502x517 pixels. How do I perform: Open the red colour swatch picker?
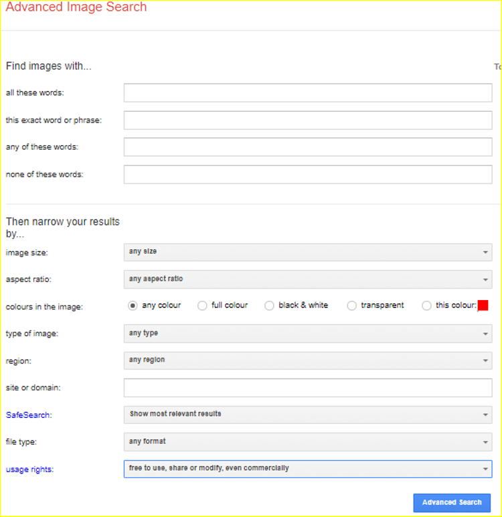(x=483, y=305)
